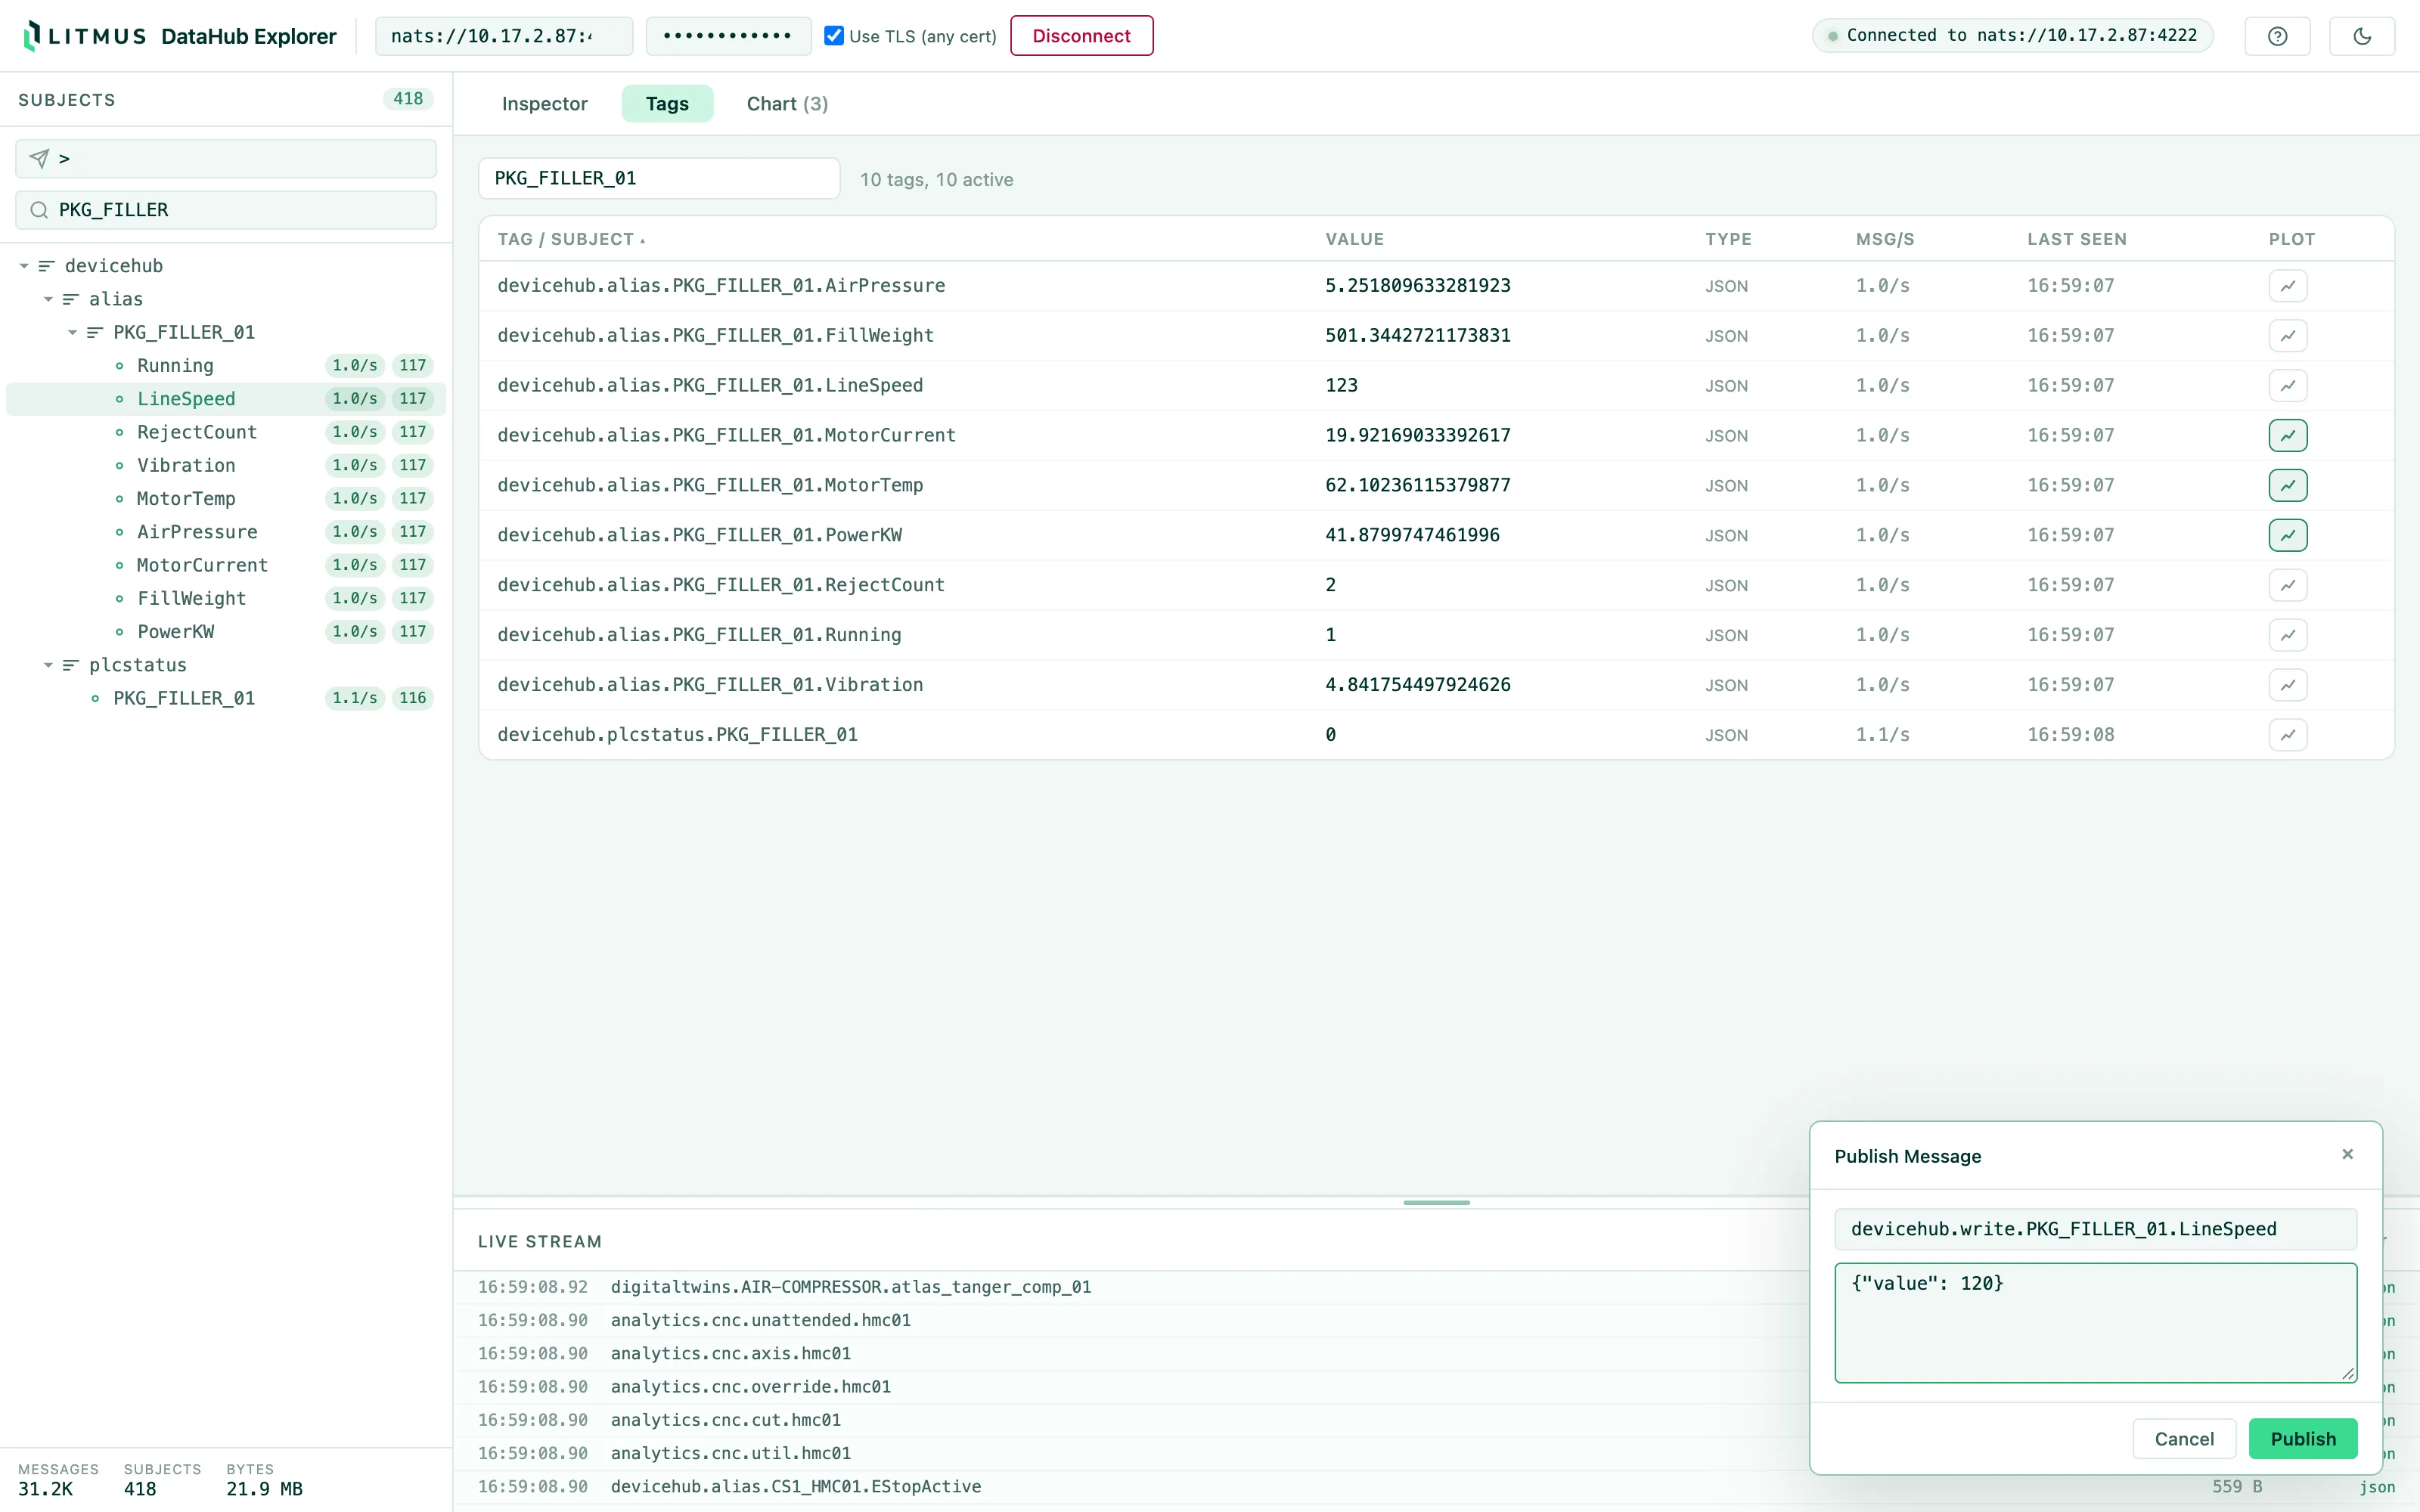This screenshot has height=1512, width=2420.
Task: Select the Vibration tree item
Action: (x=226, y=465)
